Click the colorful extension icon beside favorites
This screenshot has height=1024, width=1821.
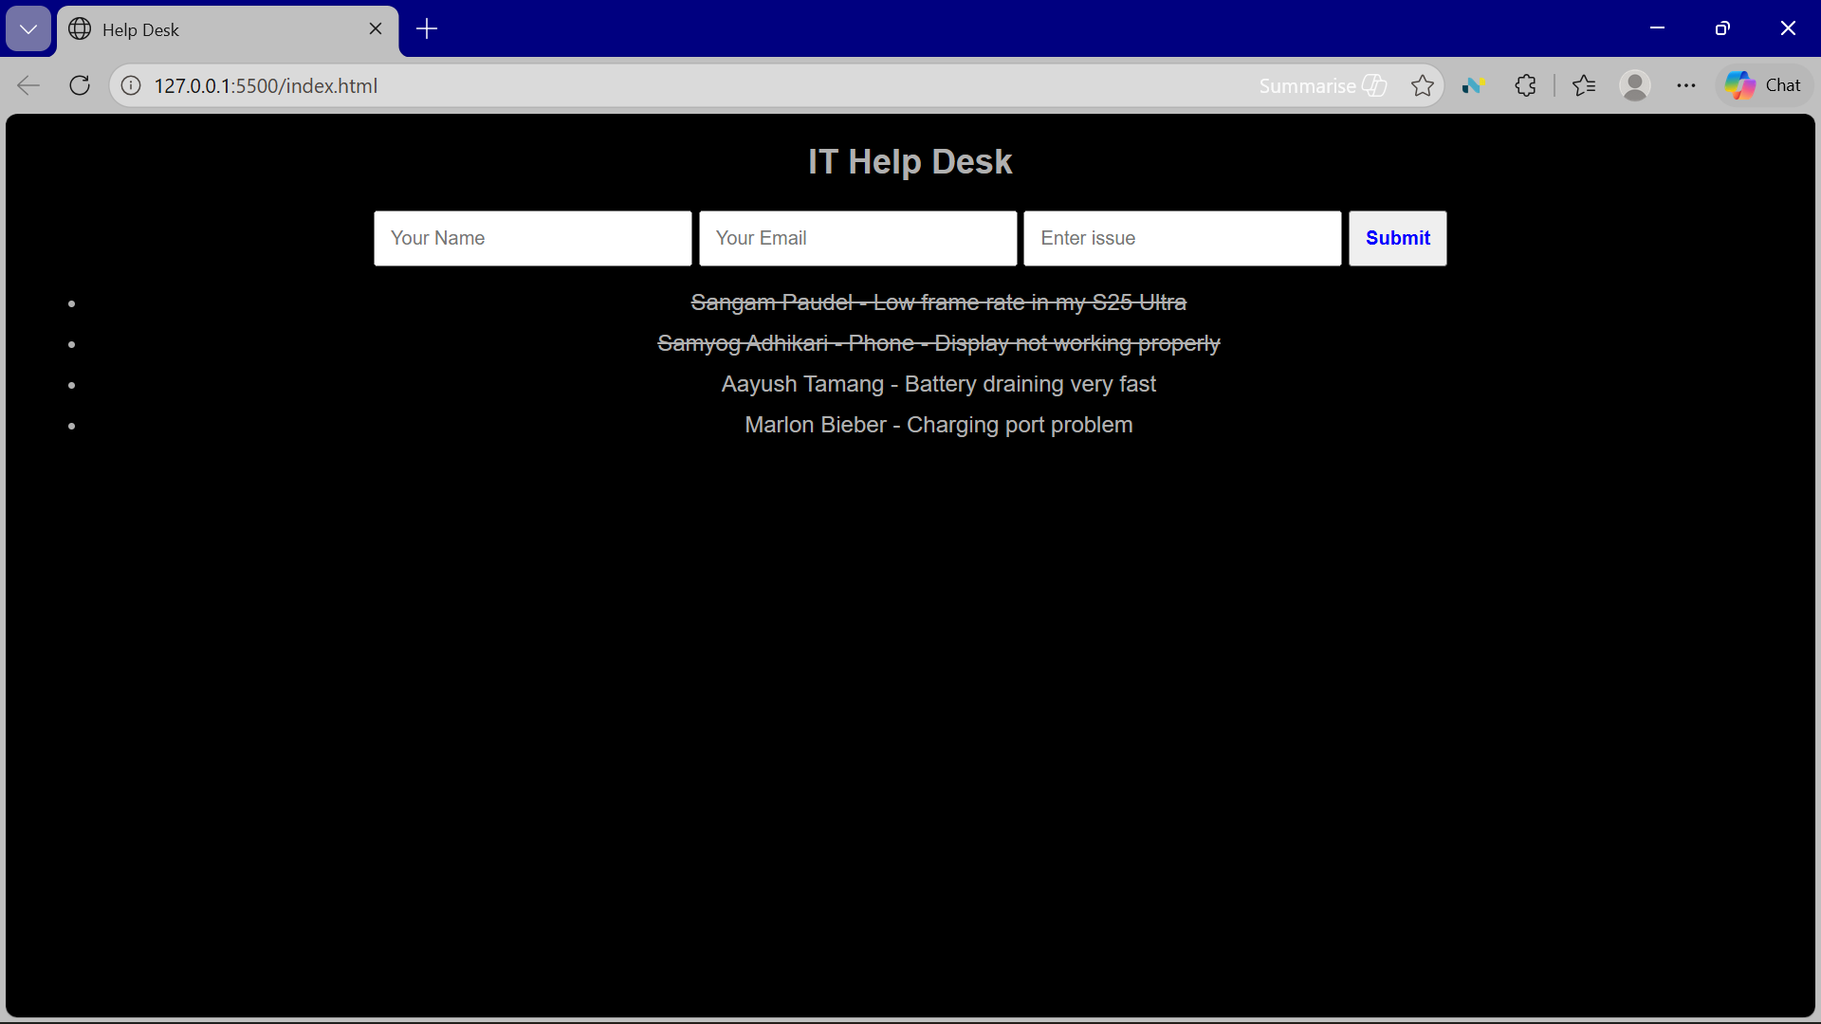[1473, 85]
